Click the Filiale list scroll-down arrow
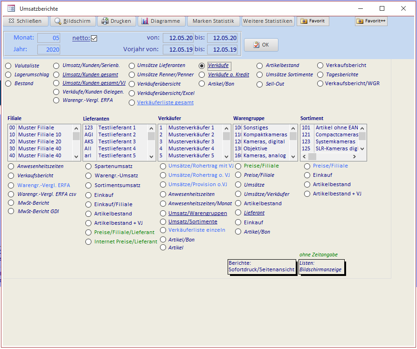 tap(76, 157)
